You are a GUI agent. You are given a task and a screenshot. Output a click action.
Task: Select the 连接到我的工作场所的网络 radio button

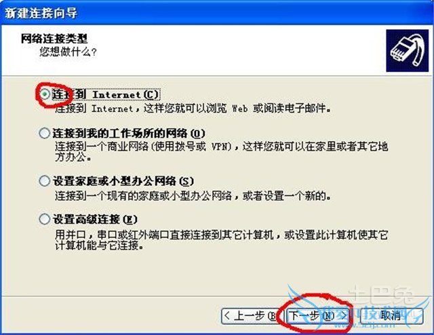[x=44, y=134]
